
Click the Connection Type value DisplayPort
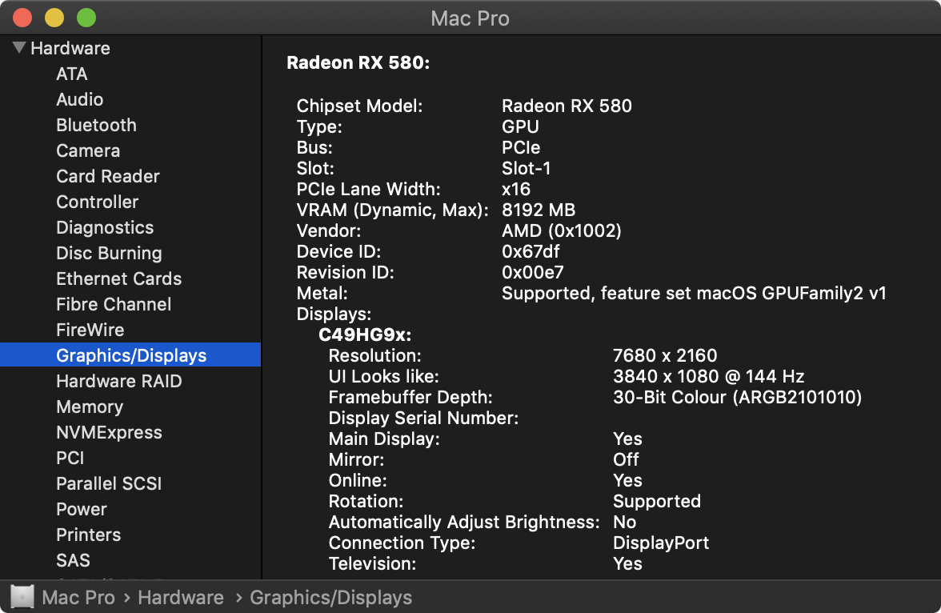tap(661, 543)
